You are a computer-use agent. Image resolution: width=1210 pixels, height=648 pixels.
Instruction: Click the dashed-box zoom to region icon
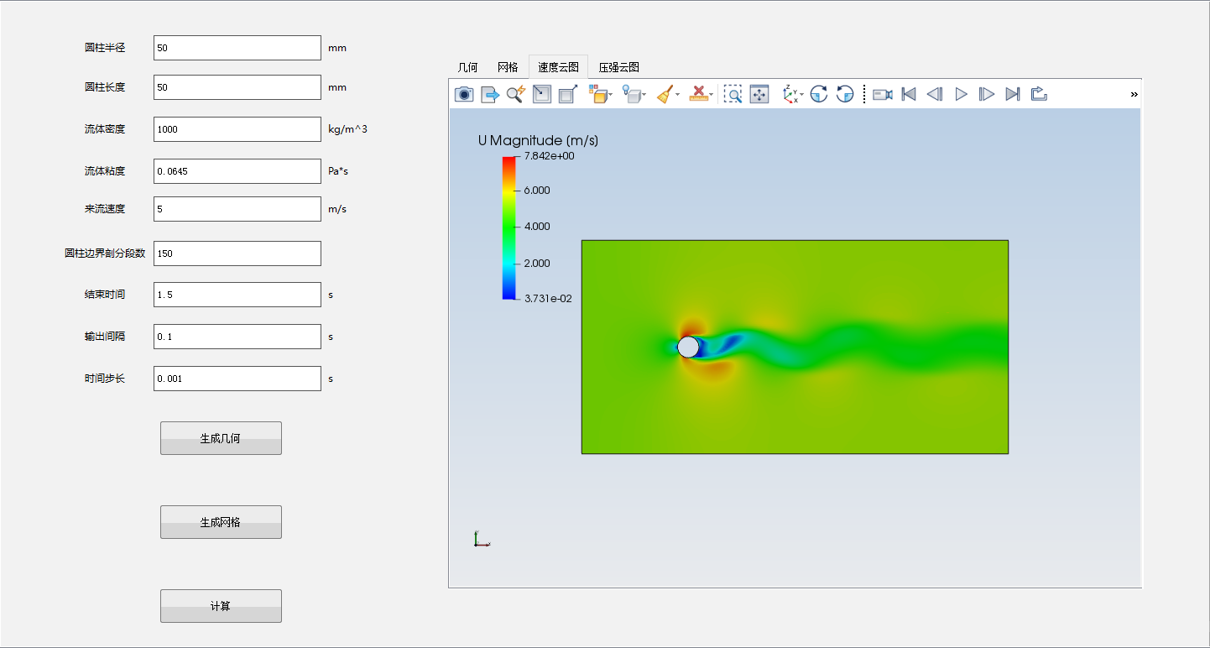point(733,94)
